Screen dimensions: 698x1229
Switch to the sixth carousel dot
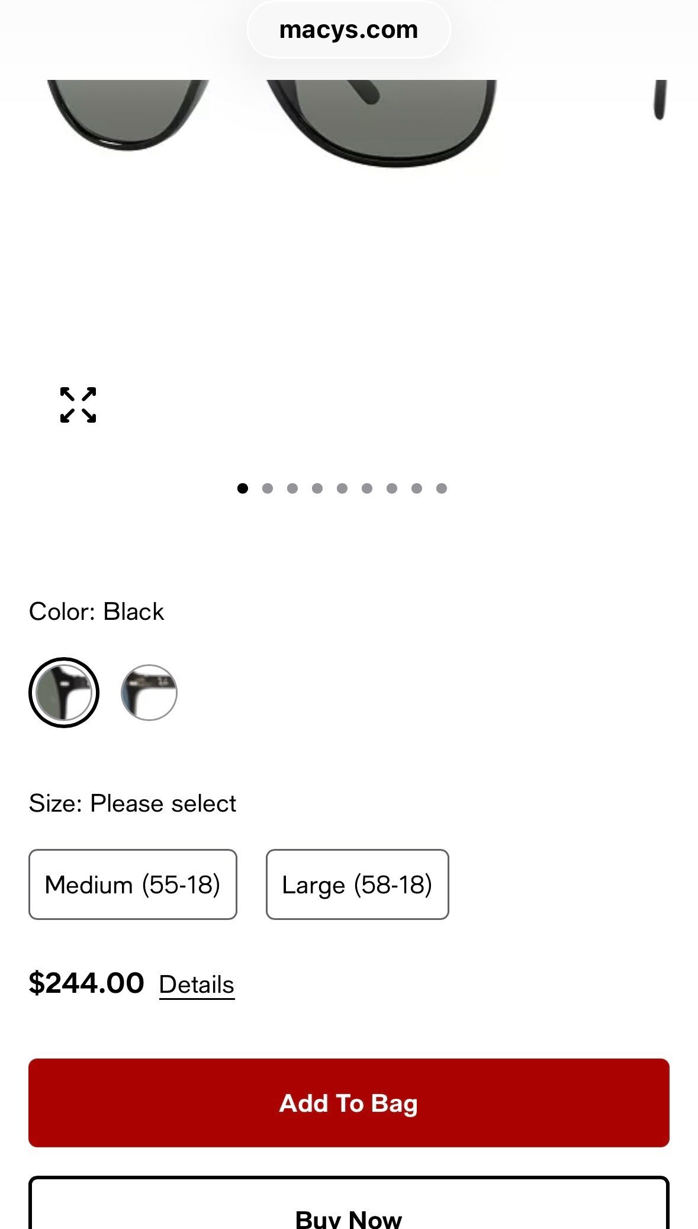coord(367,488)
